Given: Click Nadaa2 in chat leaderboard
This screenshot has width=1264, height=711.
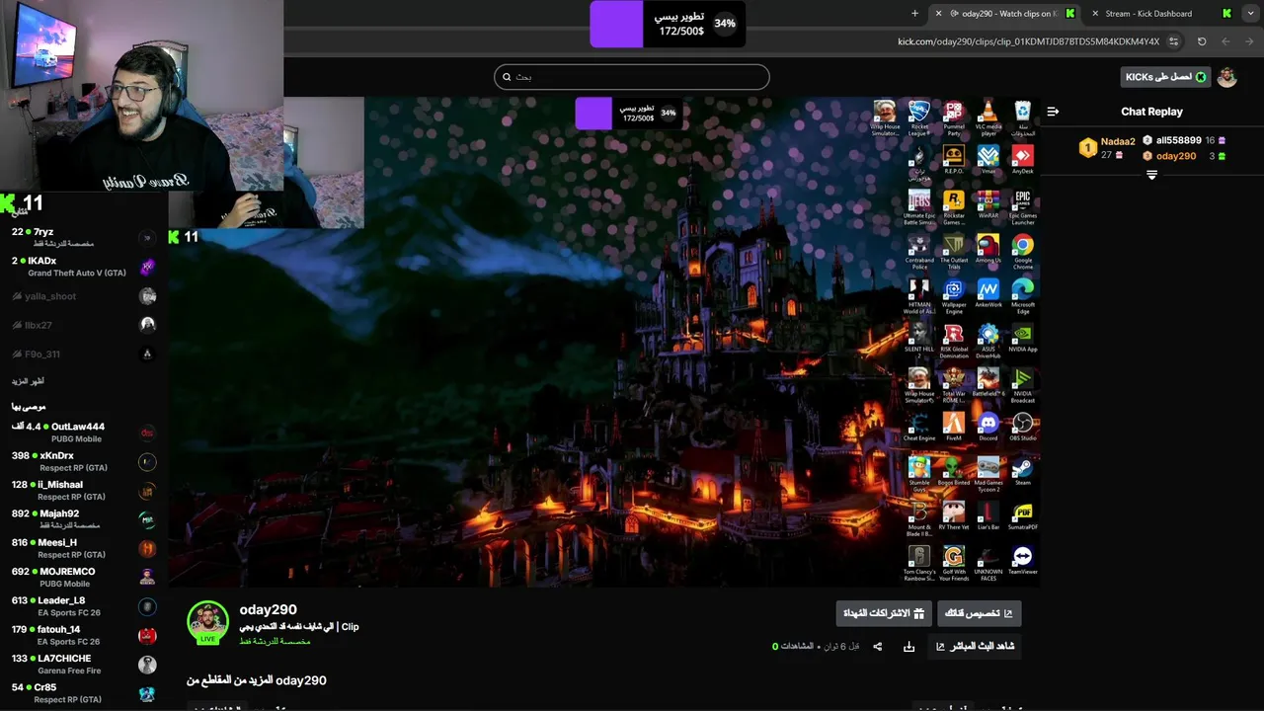Looking at the screenshot, I should [x=1118, y=141].
